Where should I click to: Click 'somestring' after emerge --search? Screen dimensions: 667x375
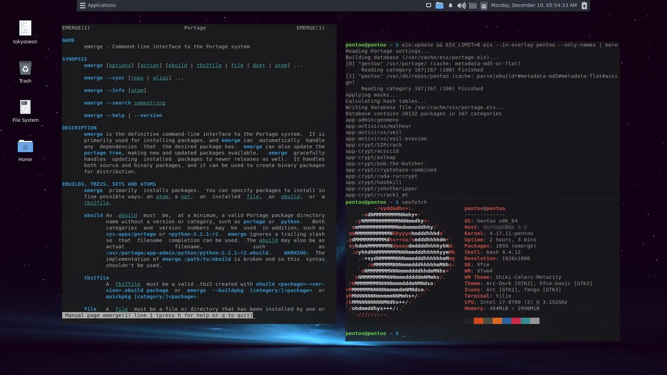150,103
